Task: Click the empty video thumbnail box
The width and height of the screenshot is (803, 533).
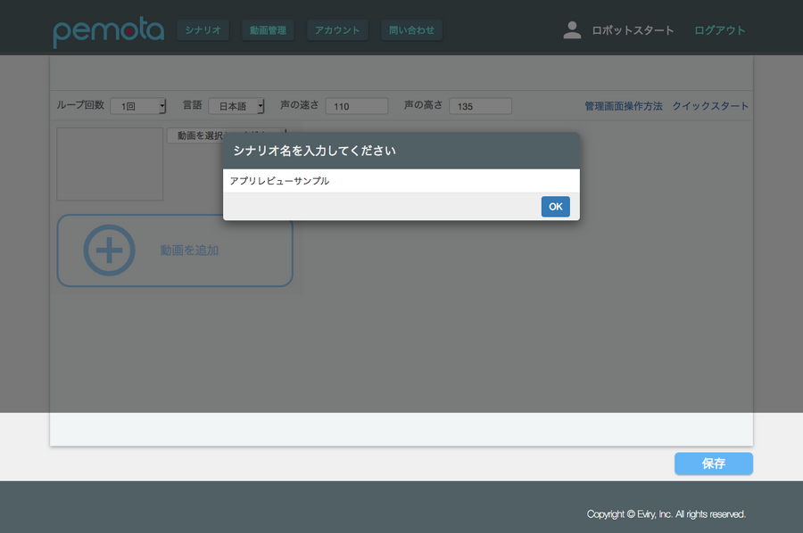Action: coord(110,164)
